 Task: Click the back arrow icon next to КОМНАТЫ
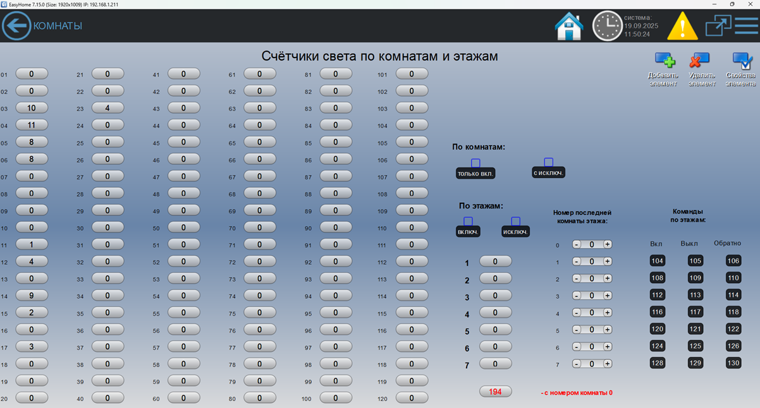tap(16, 26)
